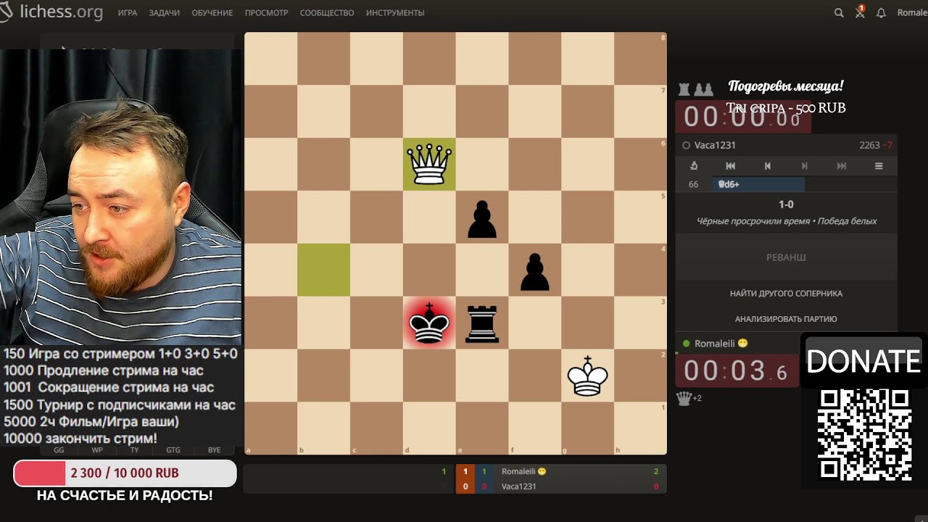Screen dimensions: 928x522
Task: Open the ИГРА menu
Action: [128, 13]
